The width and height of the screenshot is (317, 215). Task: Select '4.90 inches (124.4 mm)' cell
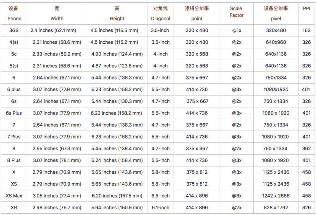coord(117,54)
